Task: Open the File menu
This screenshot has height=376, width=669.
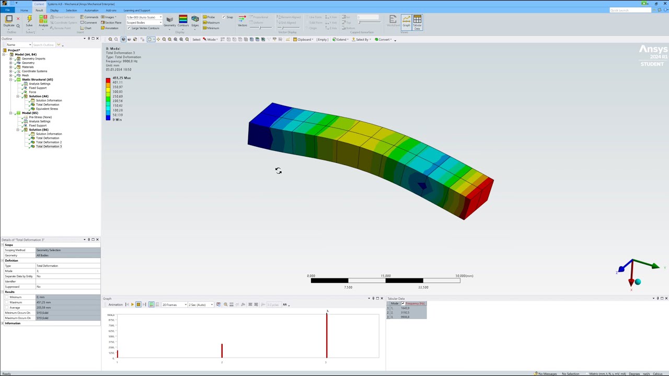Action: (8, 10)
